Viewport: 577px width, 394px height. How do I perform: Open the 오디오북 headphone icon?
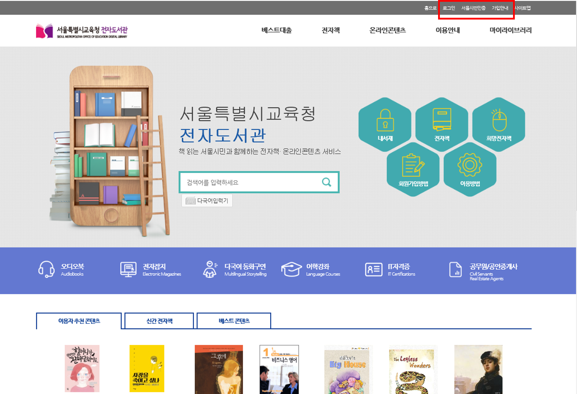46,269
